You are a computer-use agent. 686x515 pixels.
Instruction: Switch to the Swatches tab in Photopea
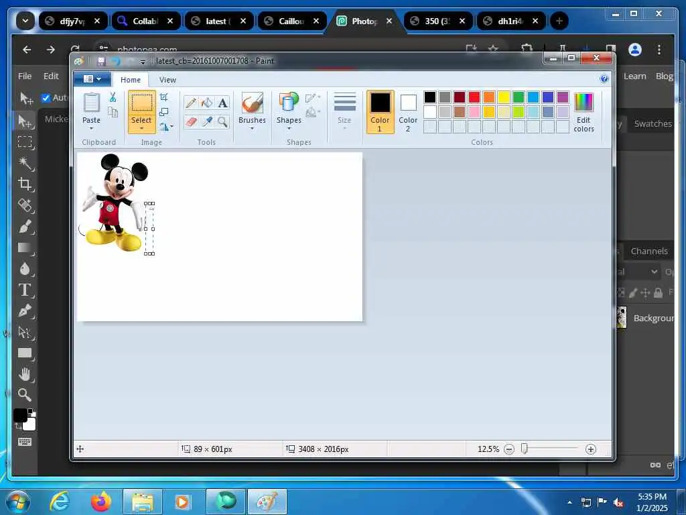(653, 123)
